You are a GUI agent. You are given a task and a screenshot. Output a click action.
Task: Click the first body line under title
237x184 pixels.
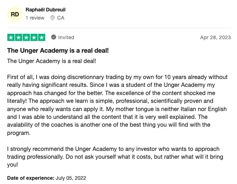pos(52,61)
